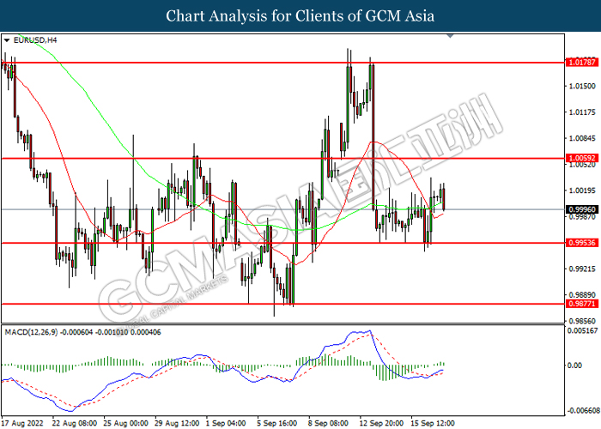The width and height of the screenshot is (601, 429).
Task: Click the 0.99215 price axis value
Action: (582, 269)
